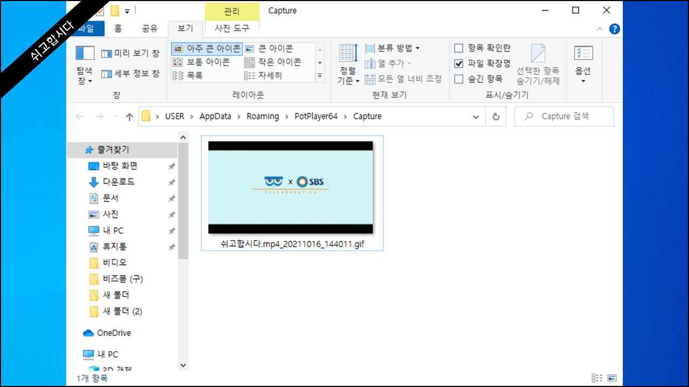Viewport: 689px width, 387px height.
Task: Click 선택한 항목 숨기기/해제 button
Action: (x=538, y=64)
